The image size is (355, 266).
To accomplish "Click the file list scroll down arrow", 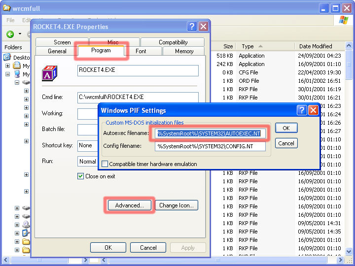I will pyautogui.click(x=349, y=251).
